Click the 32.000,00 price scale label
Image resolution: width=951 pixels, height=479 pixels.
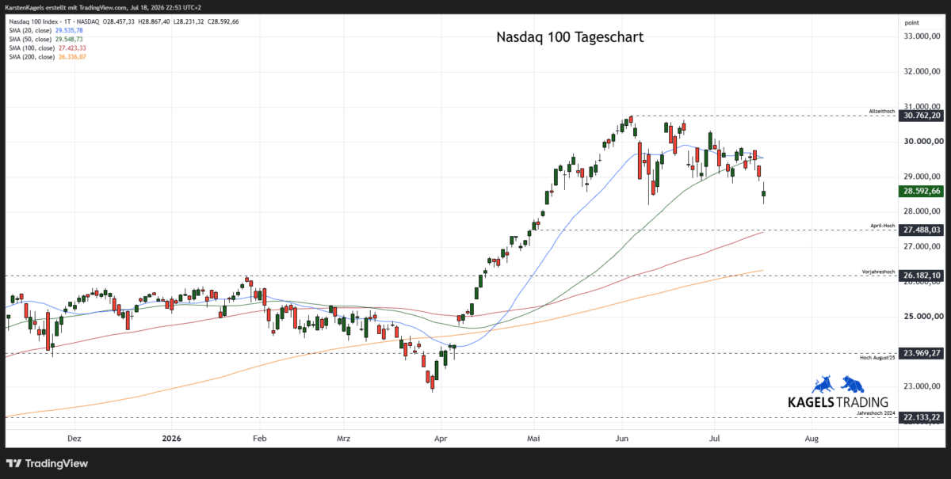(x=922, y=71)
